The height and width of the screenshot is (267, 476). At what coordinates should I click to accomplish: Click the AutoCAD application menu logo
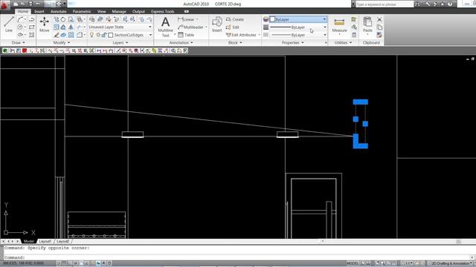[5, 4]
